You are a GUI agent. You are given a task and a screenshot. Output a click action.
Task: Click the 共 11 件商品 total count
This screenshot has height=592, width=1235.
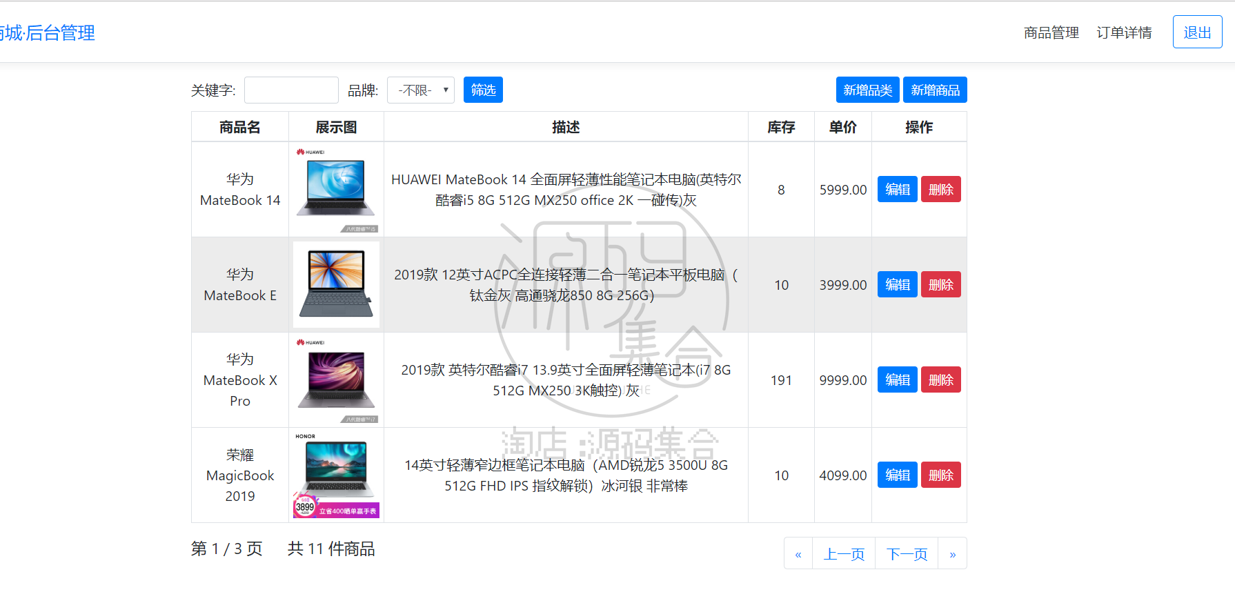pos(331,549)
